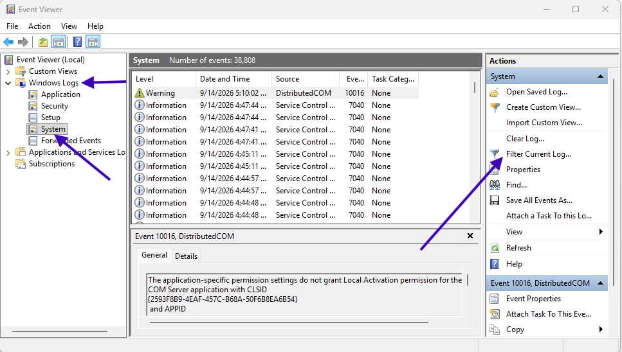The width and height of the screenshot is (622, 352).
Task: Toggle the Show/Hide Action Pane toolbar icon
Action: tap(93, 42)
